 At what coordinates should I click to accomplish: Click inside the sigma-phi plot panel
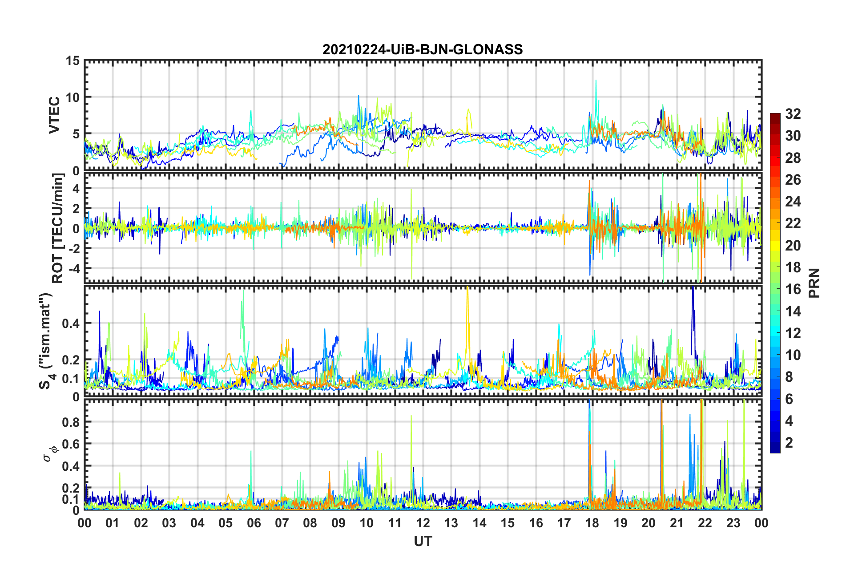click(x=423, y=454)
